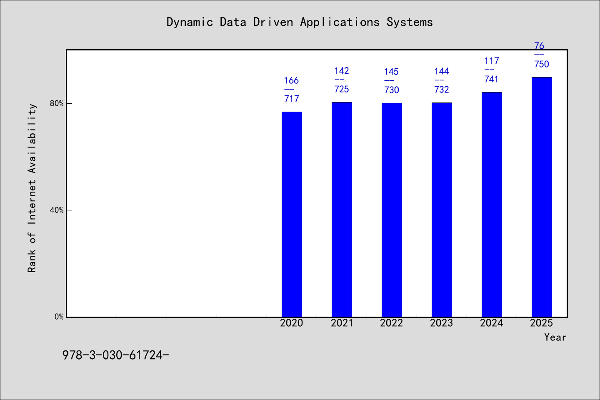The height and width of the screenshot is (400, 600).
Task: Click the '144 -- 732' label
Action: pos(442,80)
